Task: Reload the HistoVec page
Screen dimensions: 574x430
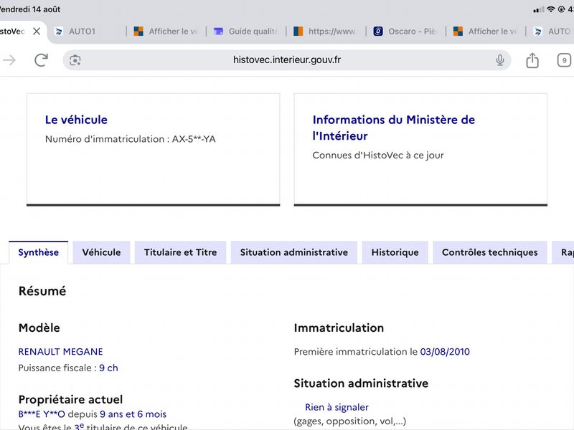Action: pyautogui.click(x=42, y=60)
